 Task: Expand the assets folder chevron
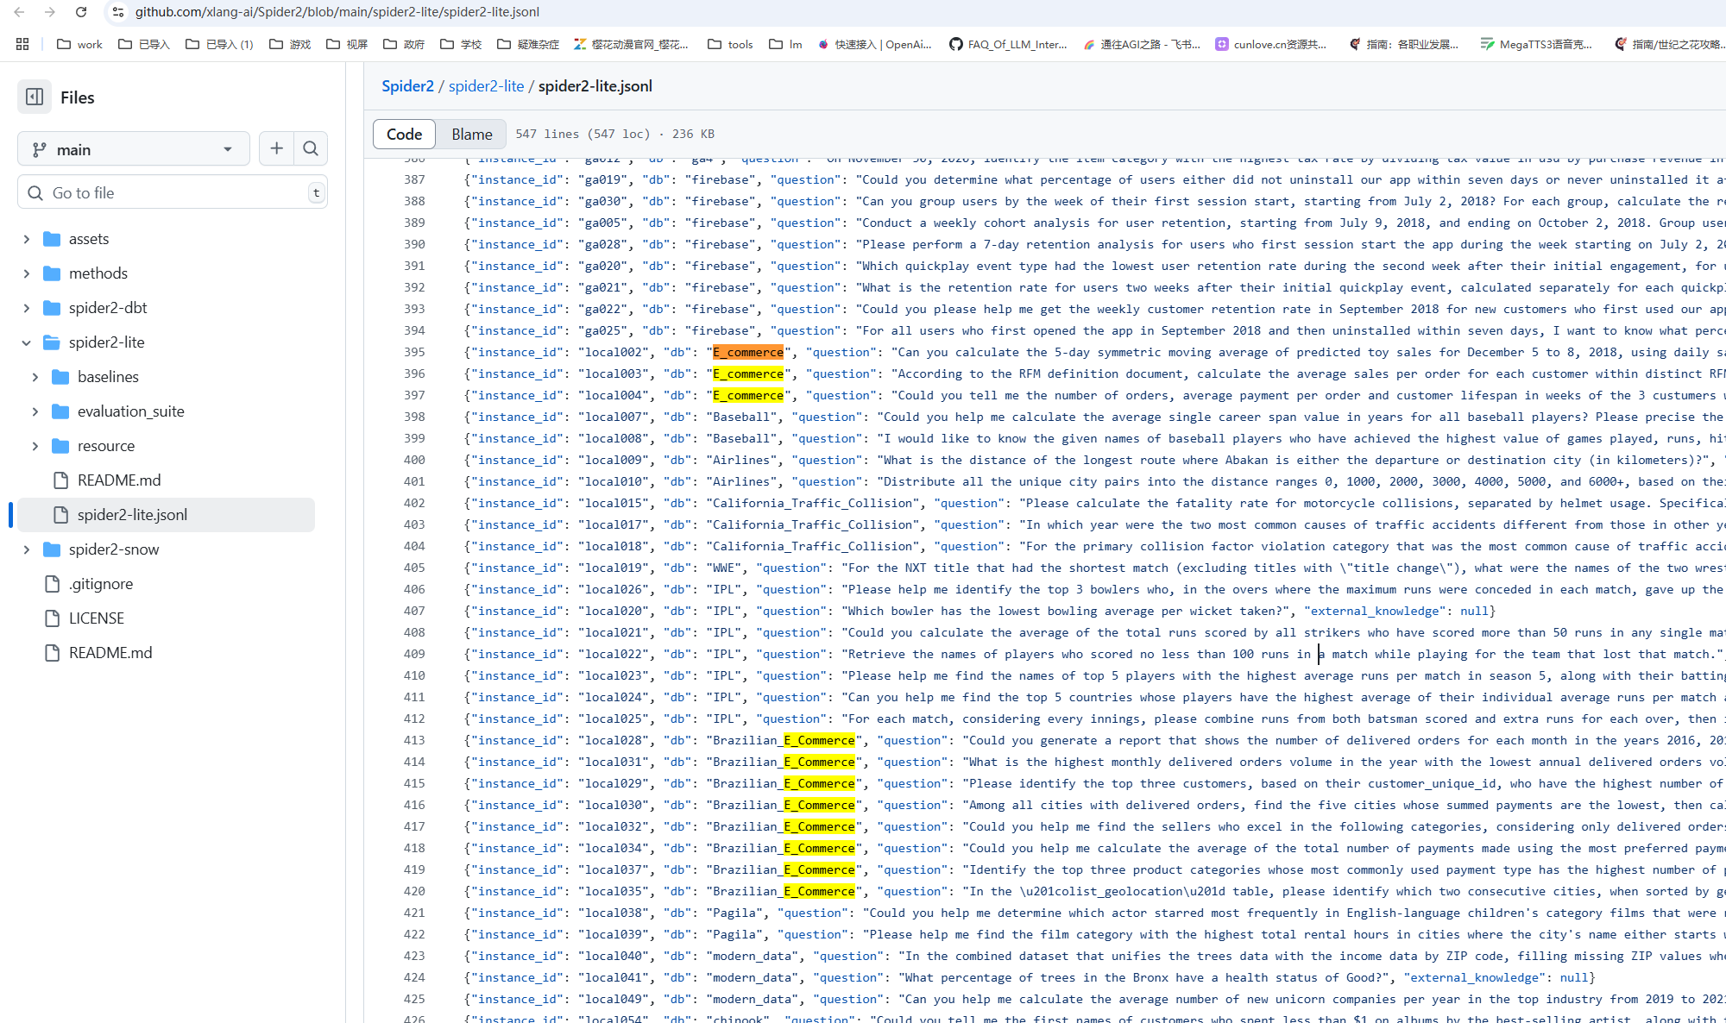click(27, 239)
